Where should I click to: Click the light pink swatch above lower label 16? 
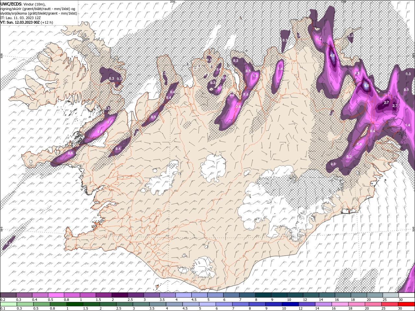pos(339,304)
